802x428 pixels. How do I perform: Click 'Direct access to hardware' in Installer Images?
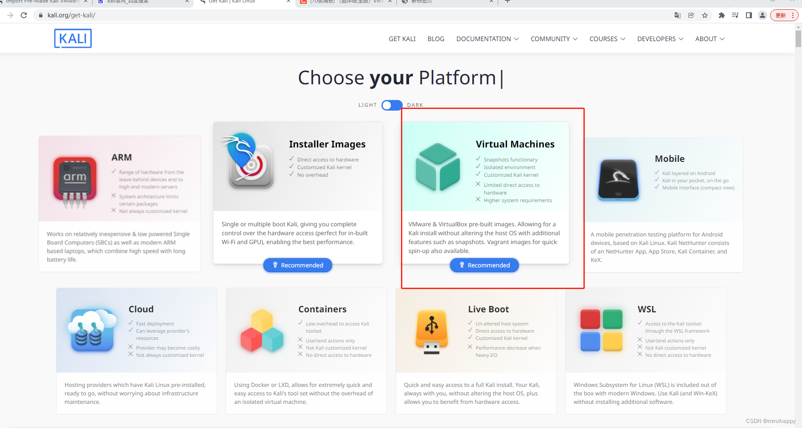click(x=328, y=160)
